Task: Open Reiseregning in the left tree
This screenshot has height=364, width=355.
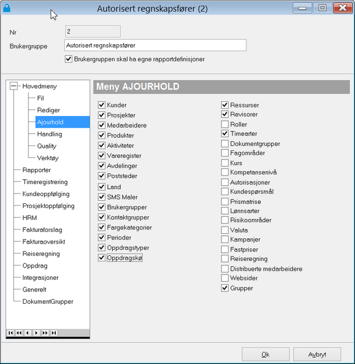Action: tap(41, 254)
